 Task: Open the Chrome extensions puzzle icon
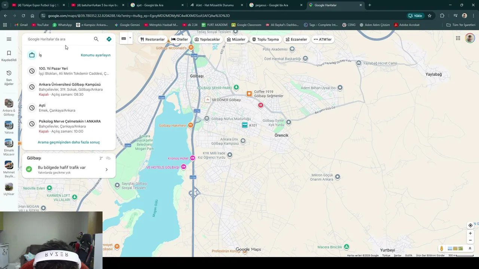(x=442, y=16)
